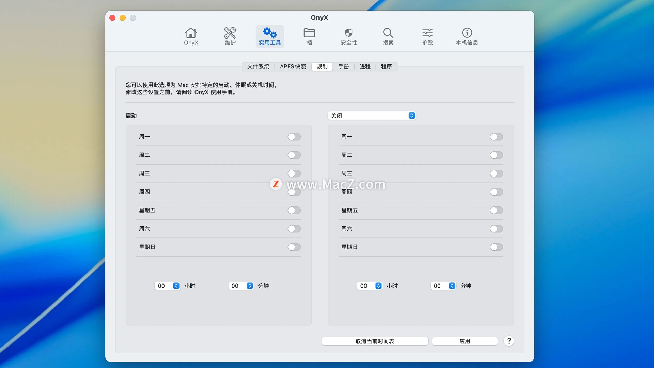This screenshot has height=368, width=654.
Task: Minimize the OnyX window
Action: 123,18
